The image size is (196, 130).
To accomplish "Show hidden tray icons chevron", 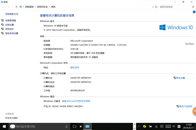I will (139, 126).
